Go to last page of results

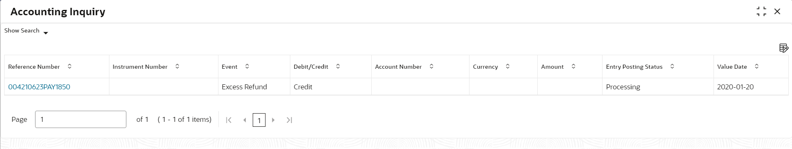(289, 120)
